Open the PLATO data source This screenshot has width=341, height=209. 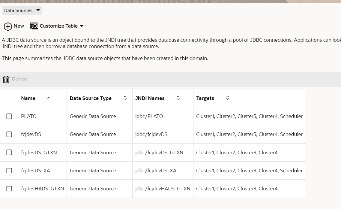(x=29, y=116)
